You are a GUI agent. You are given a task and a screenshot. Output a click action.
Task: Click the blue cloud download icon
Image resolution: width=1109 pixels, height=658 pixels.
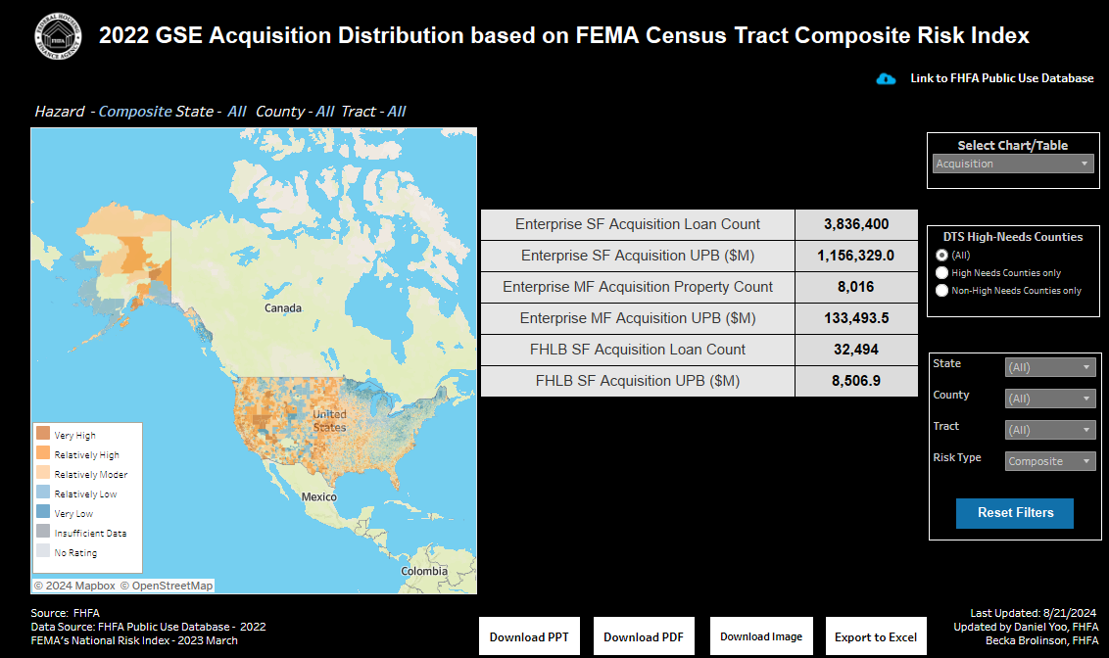coord(886,78)
